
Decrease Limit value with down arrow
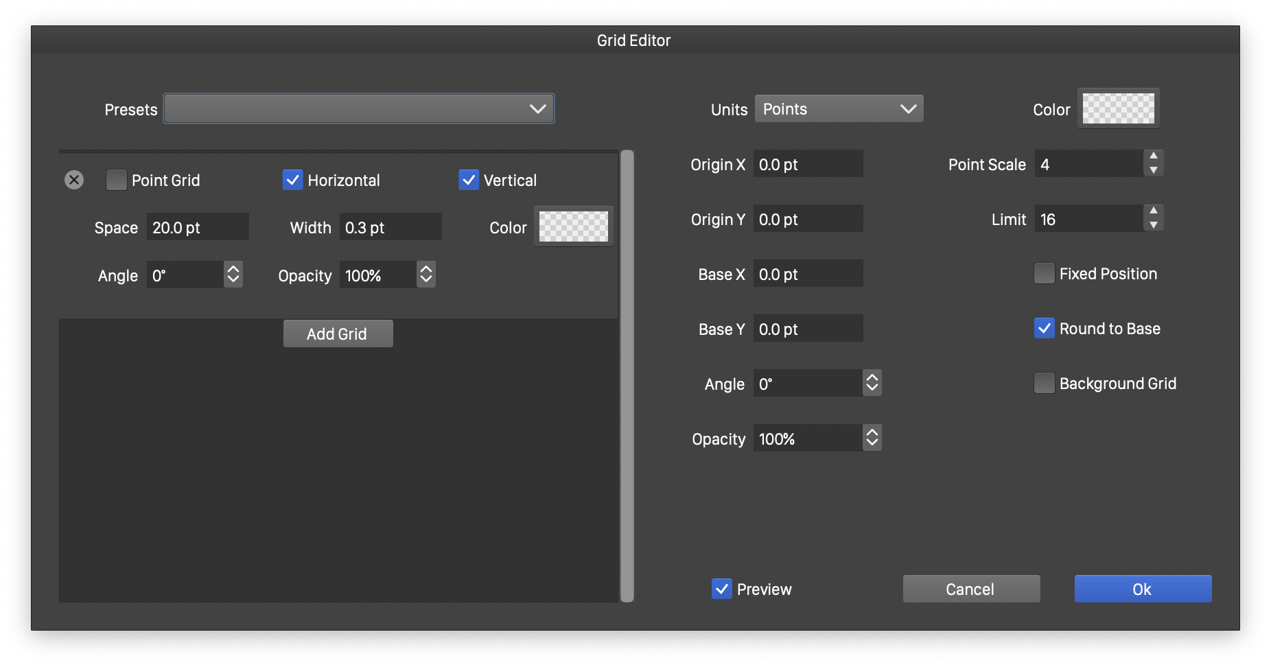click(1154, 226)
